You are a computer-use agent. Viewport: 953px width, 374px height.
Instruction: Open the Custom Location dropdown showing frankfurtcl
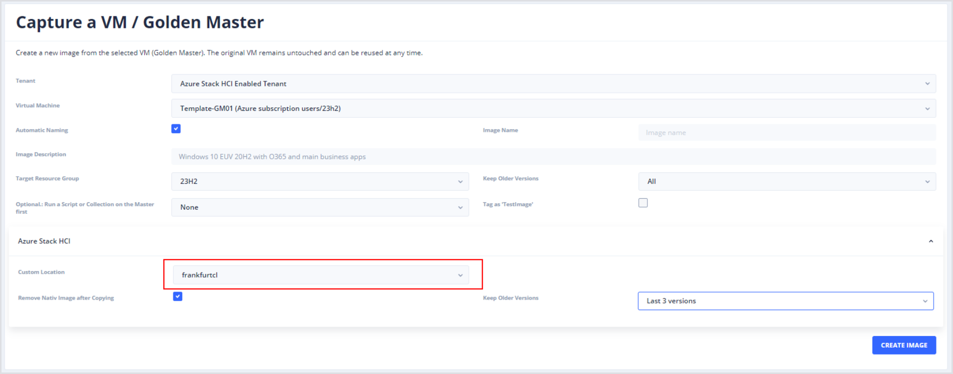click(x=321, y=275)
